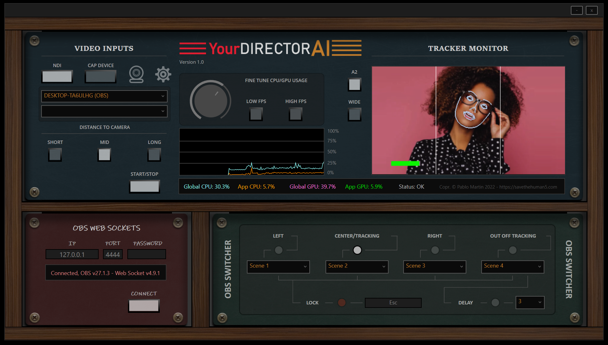Minimize the application window
The image size is (608, 345).
tap(577, 10)
